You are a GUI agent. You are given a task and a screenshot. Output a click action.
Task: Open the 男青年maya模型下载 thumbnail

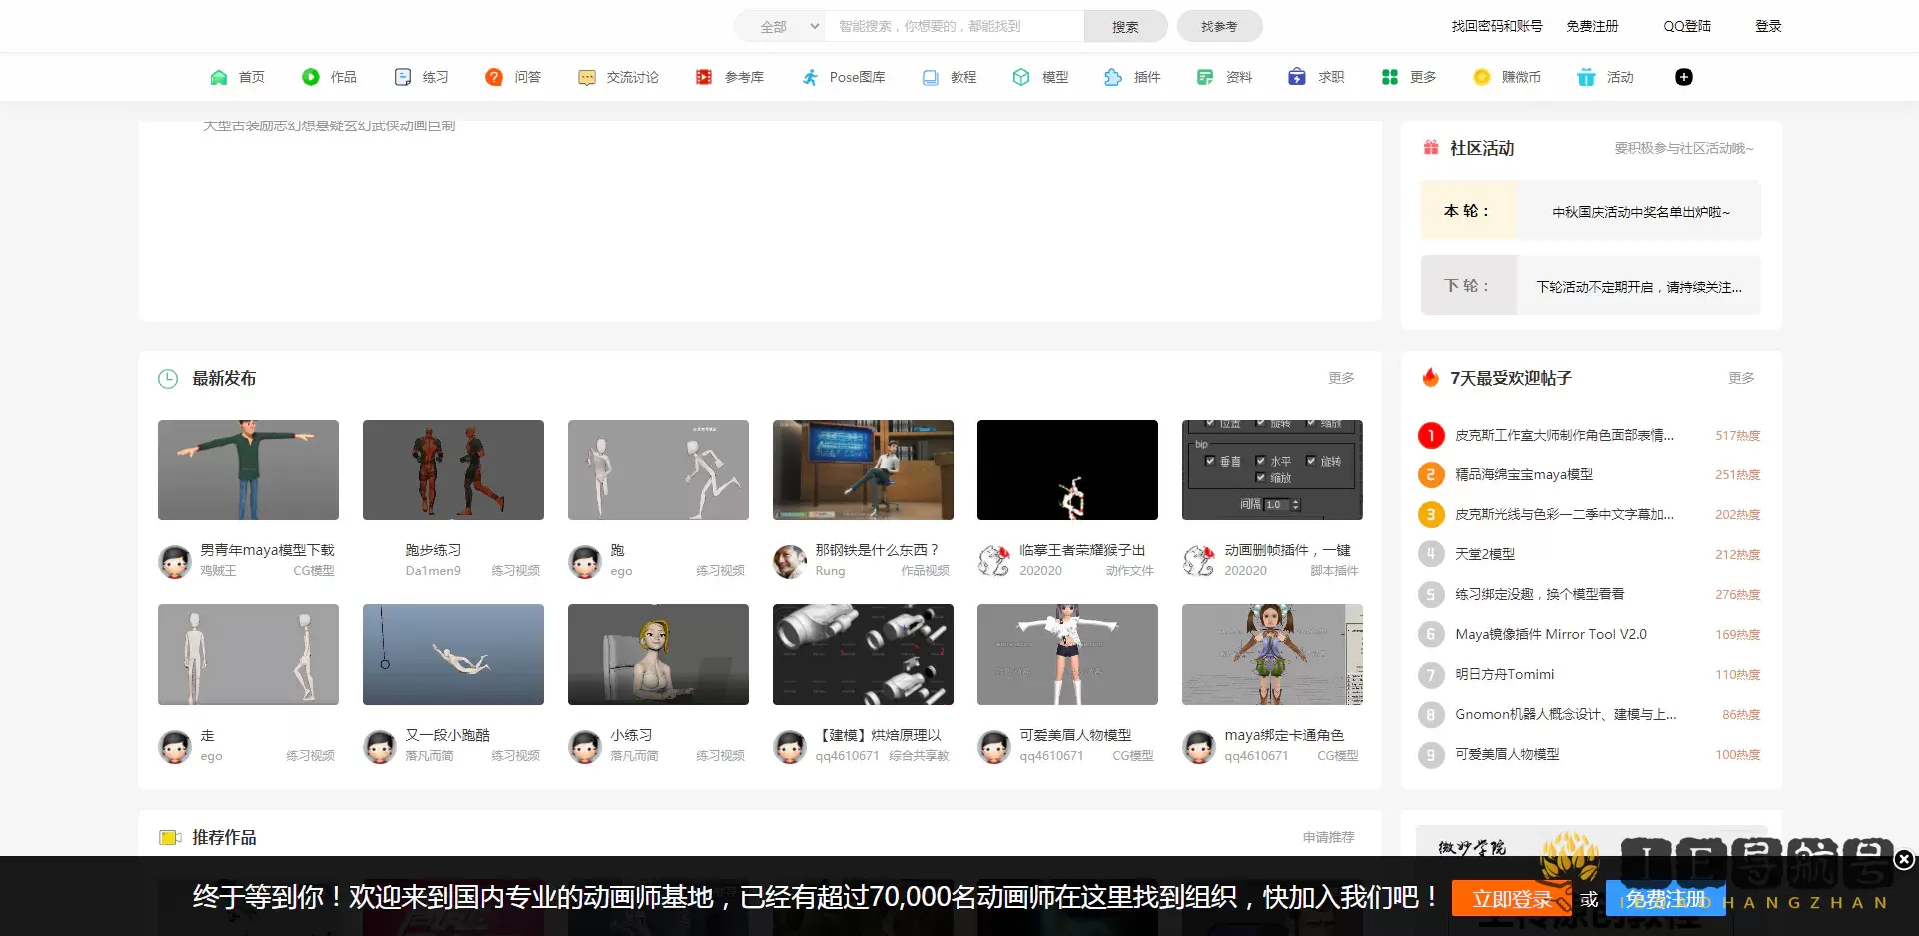click(248, 469)
